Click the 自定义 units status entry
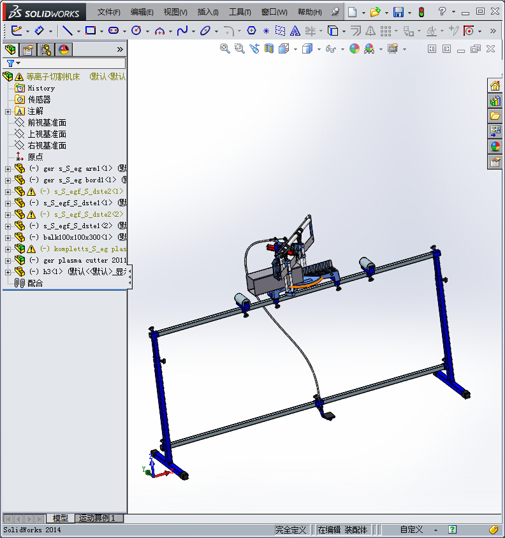 pyautogui.click(x=411, y=530)
